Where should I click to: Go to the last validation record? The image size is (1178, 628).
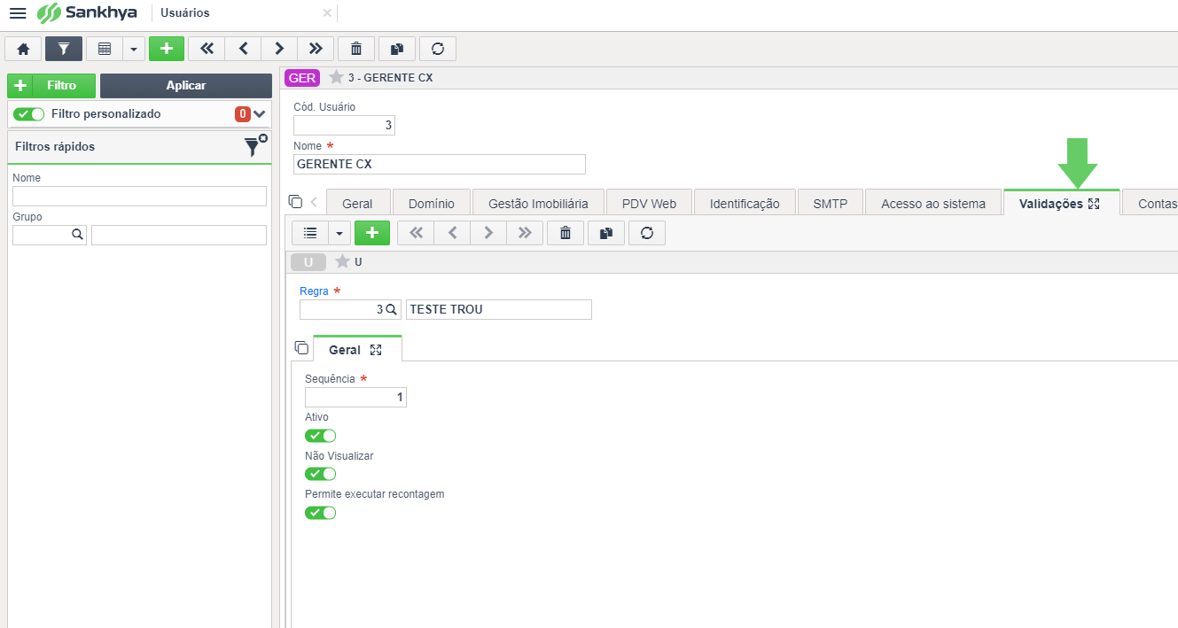525,233
